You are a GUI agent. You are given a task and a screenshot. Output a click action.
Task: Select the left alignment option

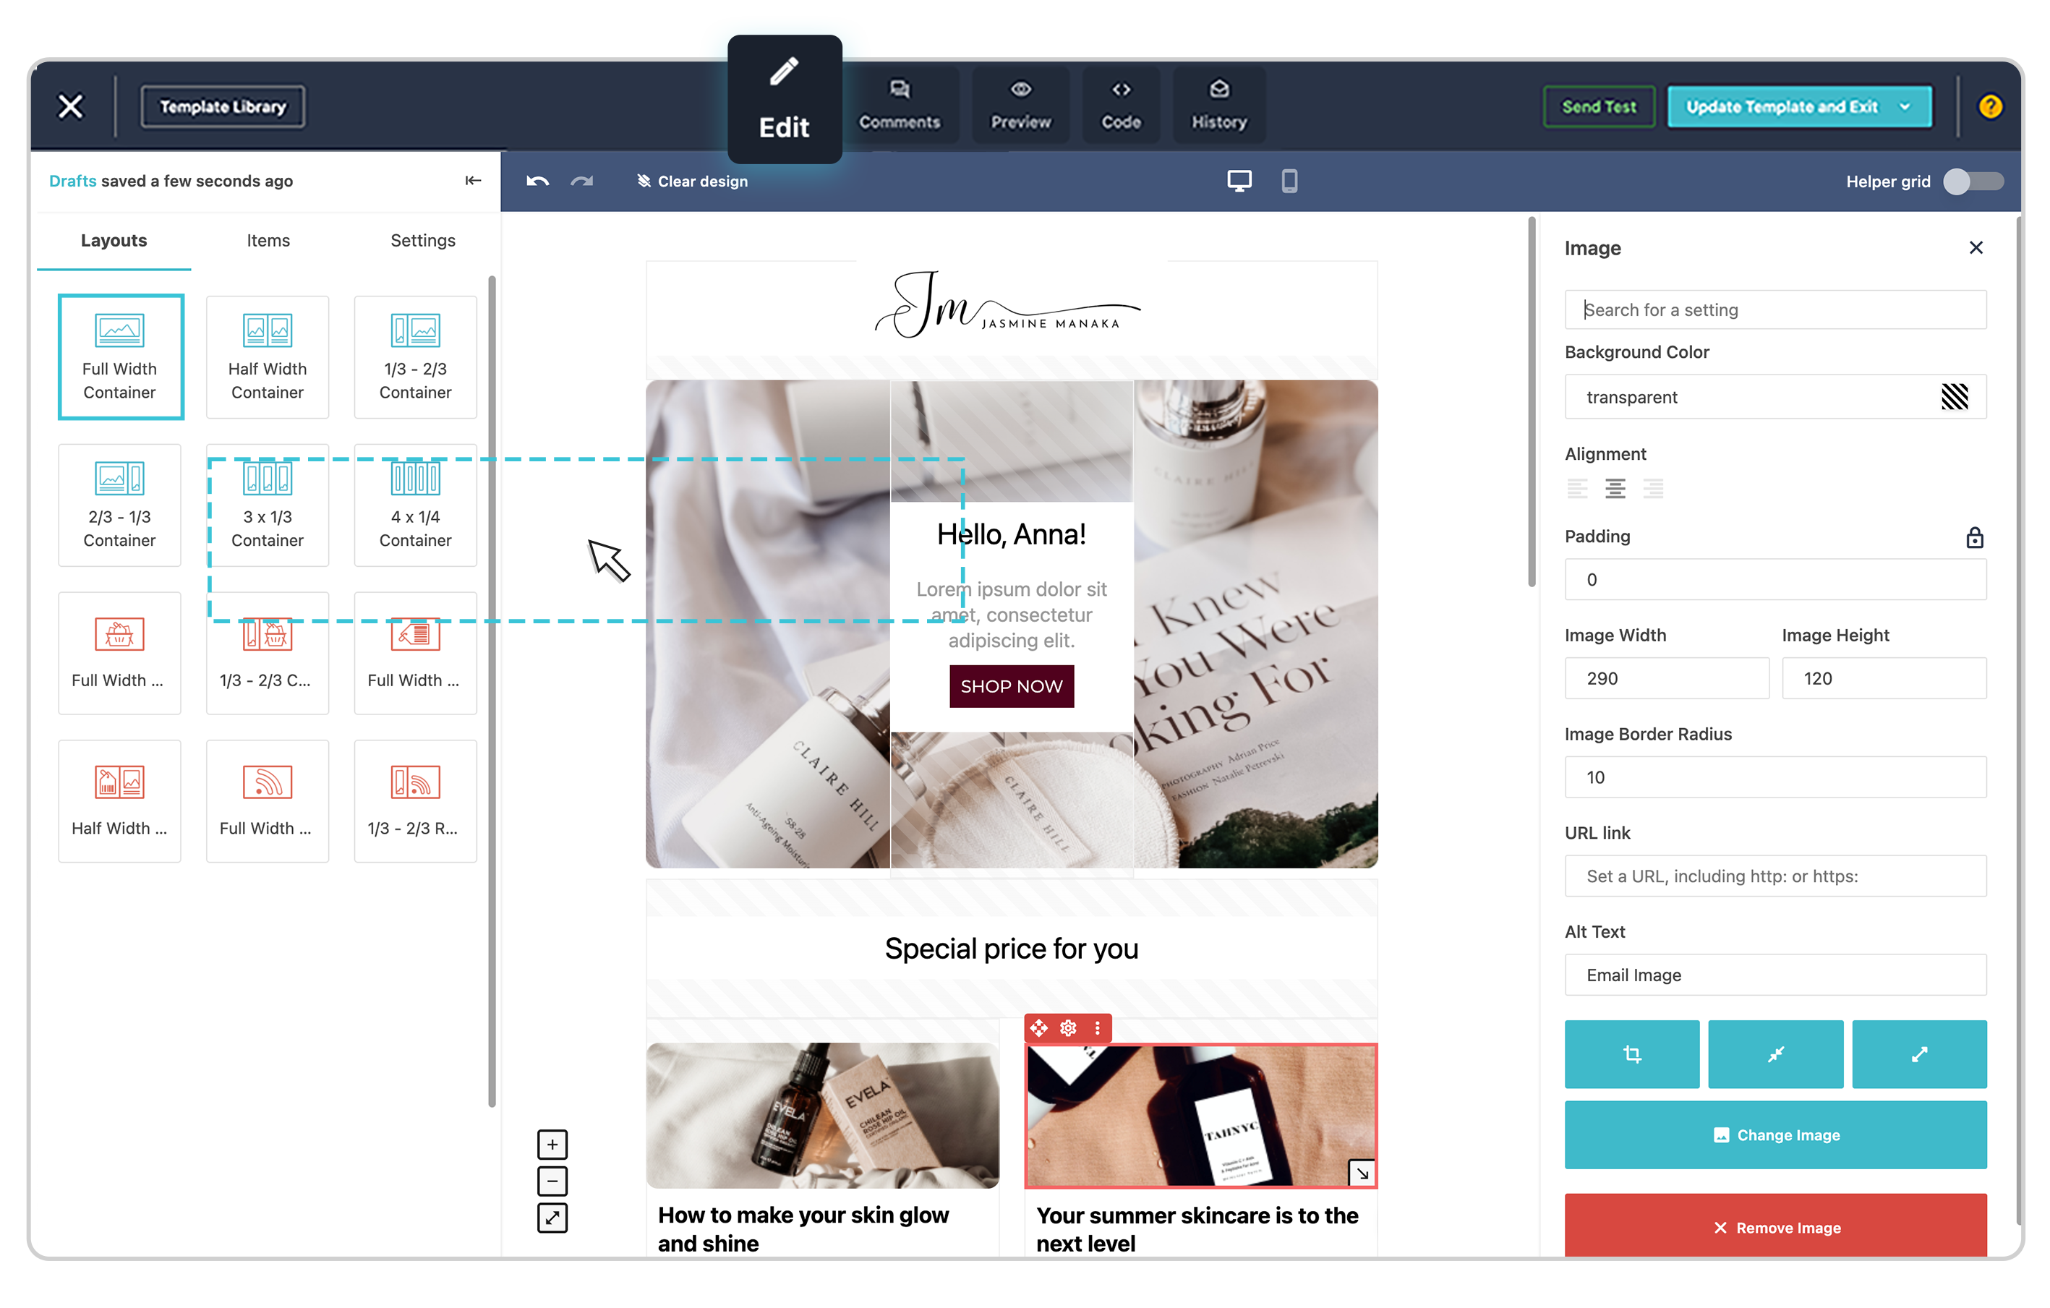1578,489
